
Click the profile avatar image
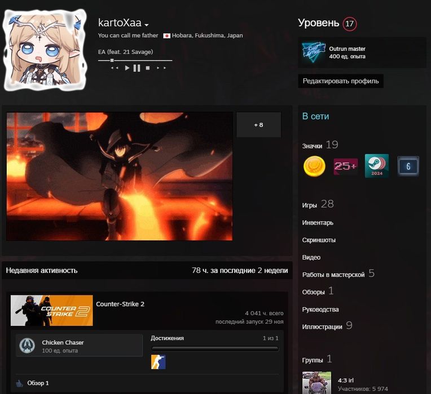coord(45,50)
